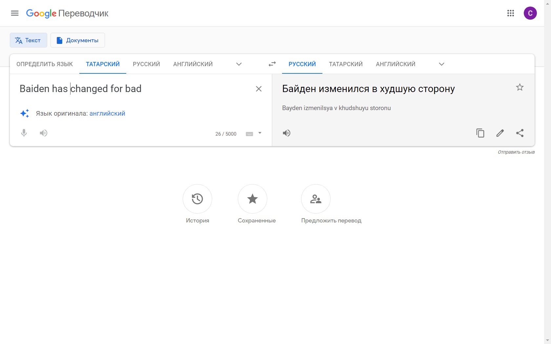Share the translation
Image resolution: width=551 pixels, height=344 pixels.
520,133
